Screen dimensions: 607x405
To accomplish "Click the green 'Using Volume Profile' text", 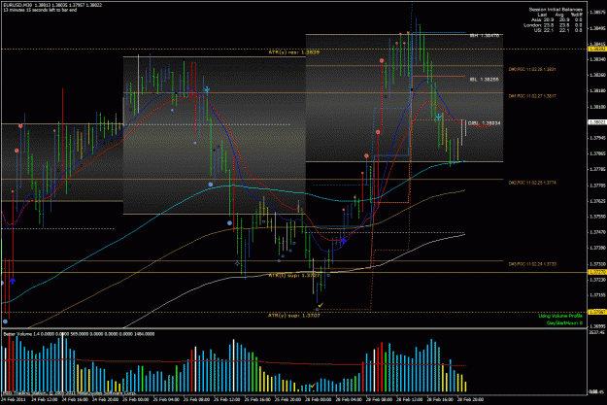I will pos(560,316).
